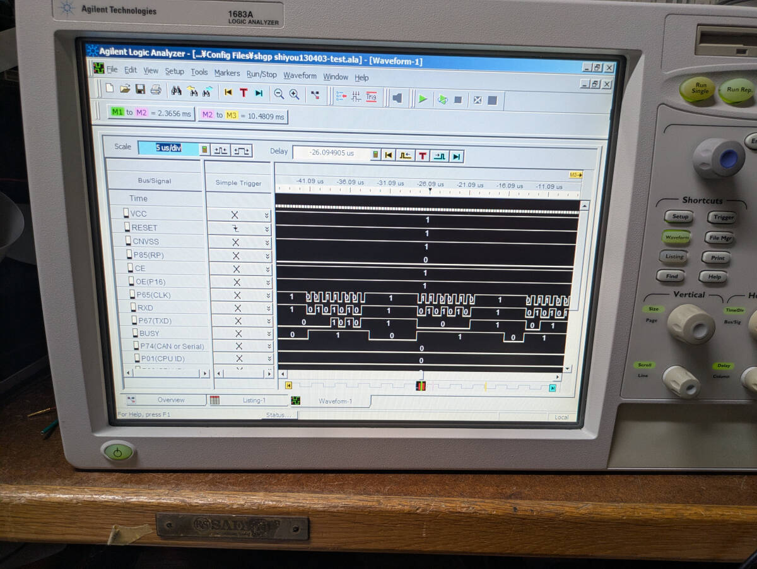Jump to end of data in main toolbar
The height and width of the screenshot is (569, 757).
(x=259, y=93)
